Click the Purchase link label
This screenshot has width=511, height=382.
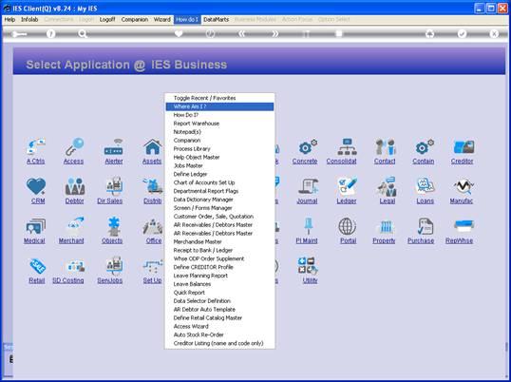pos(421,240)
